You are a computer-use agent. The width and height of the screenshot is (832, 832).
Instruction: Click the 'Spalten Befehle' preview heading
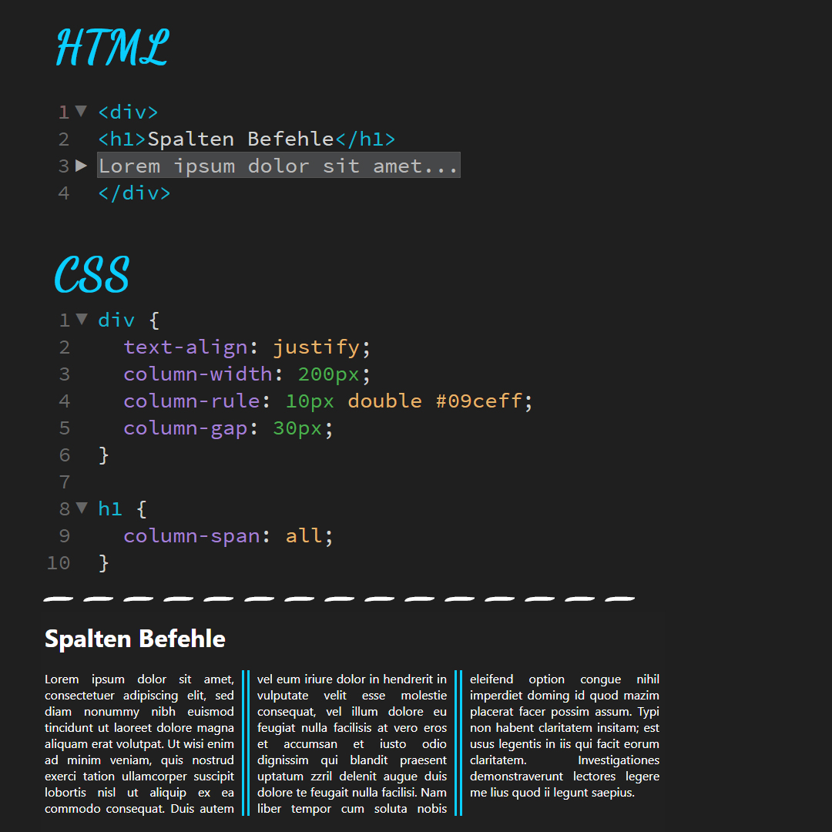[135, 639]
